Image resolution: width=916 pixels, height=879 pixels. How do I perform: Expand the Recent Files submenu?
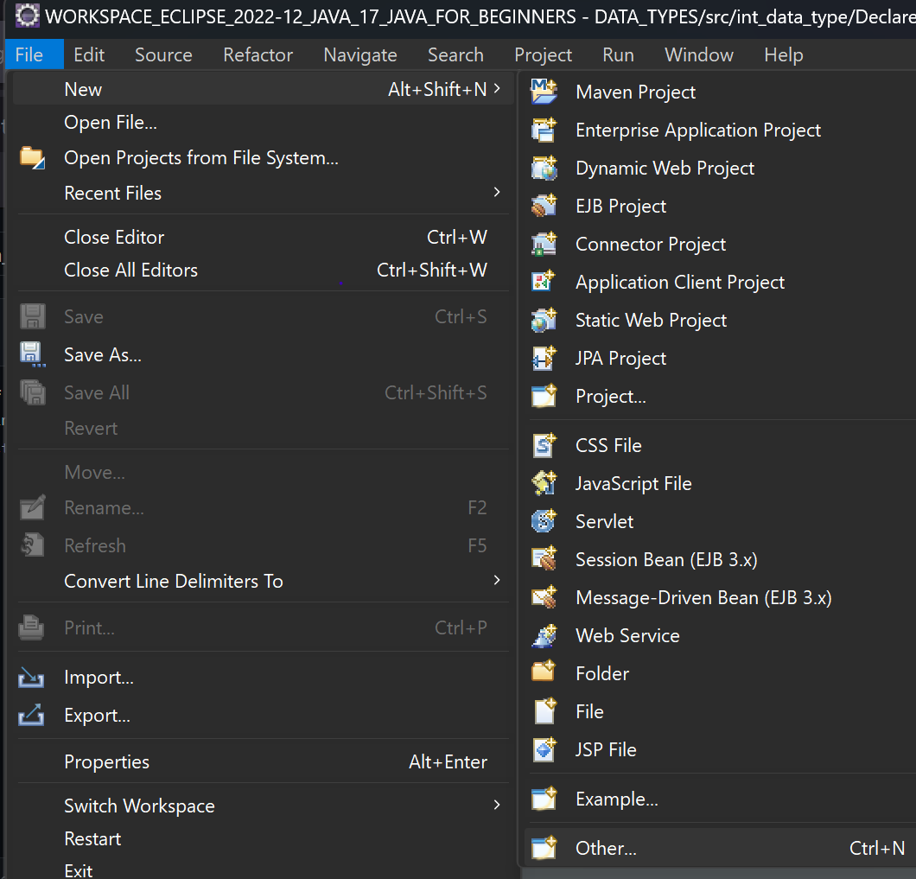tap(497, 192)
